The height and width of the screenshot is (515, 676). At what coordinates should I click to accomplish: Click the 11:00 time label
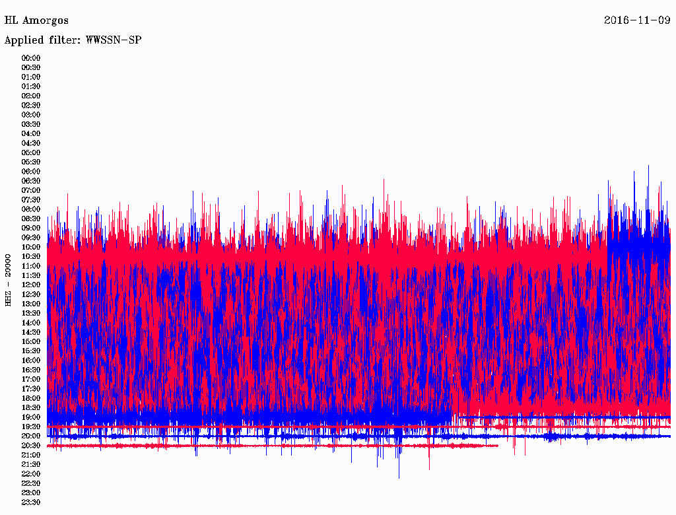pyautogui.click(x=31, y=266)
